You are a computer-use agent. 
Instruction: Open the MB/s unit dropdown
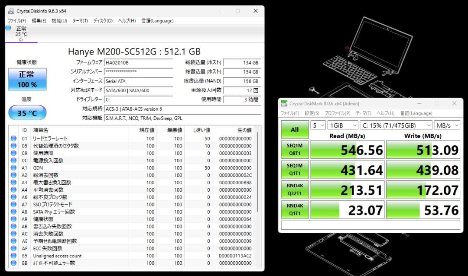[447, 125]
